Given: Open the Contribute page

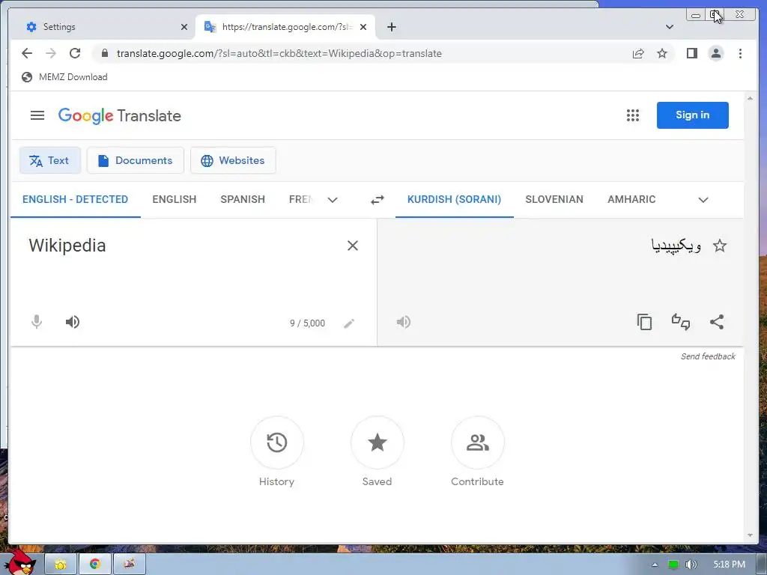Looking at the screenshot, I should 477,442.
